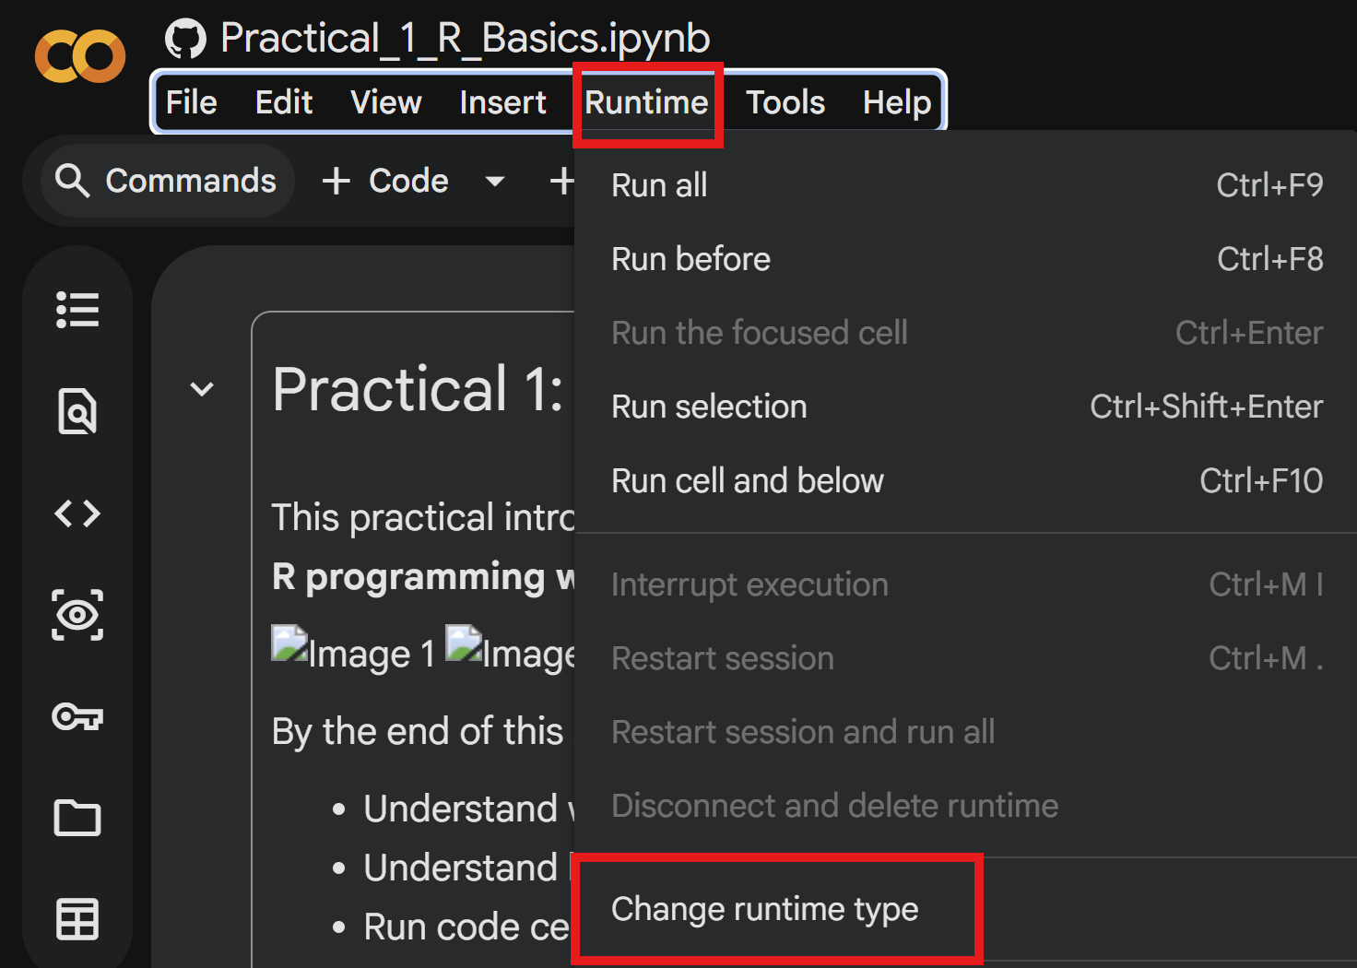This screenshot has height=968, width=1357.
Task: Select Run cell and below
Action: pyautogui.click(x=747, y=480)
